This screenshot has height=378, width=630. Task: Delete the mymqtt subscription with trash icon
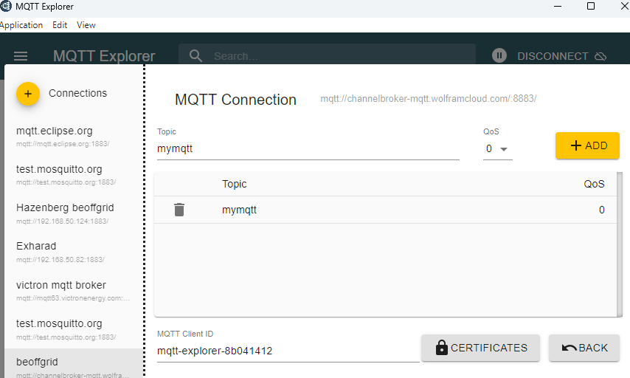point(179,210)
